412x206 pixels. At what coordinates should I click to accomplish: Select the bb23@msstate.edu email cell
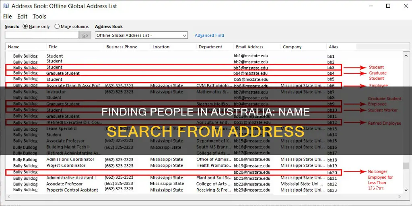coord(252,190)
